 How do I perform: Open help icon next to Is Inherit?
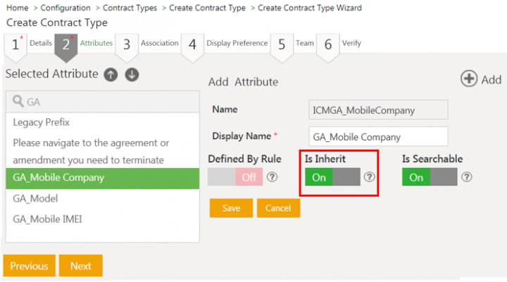coord(369,177)
